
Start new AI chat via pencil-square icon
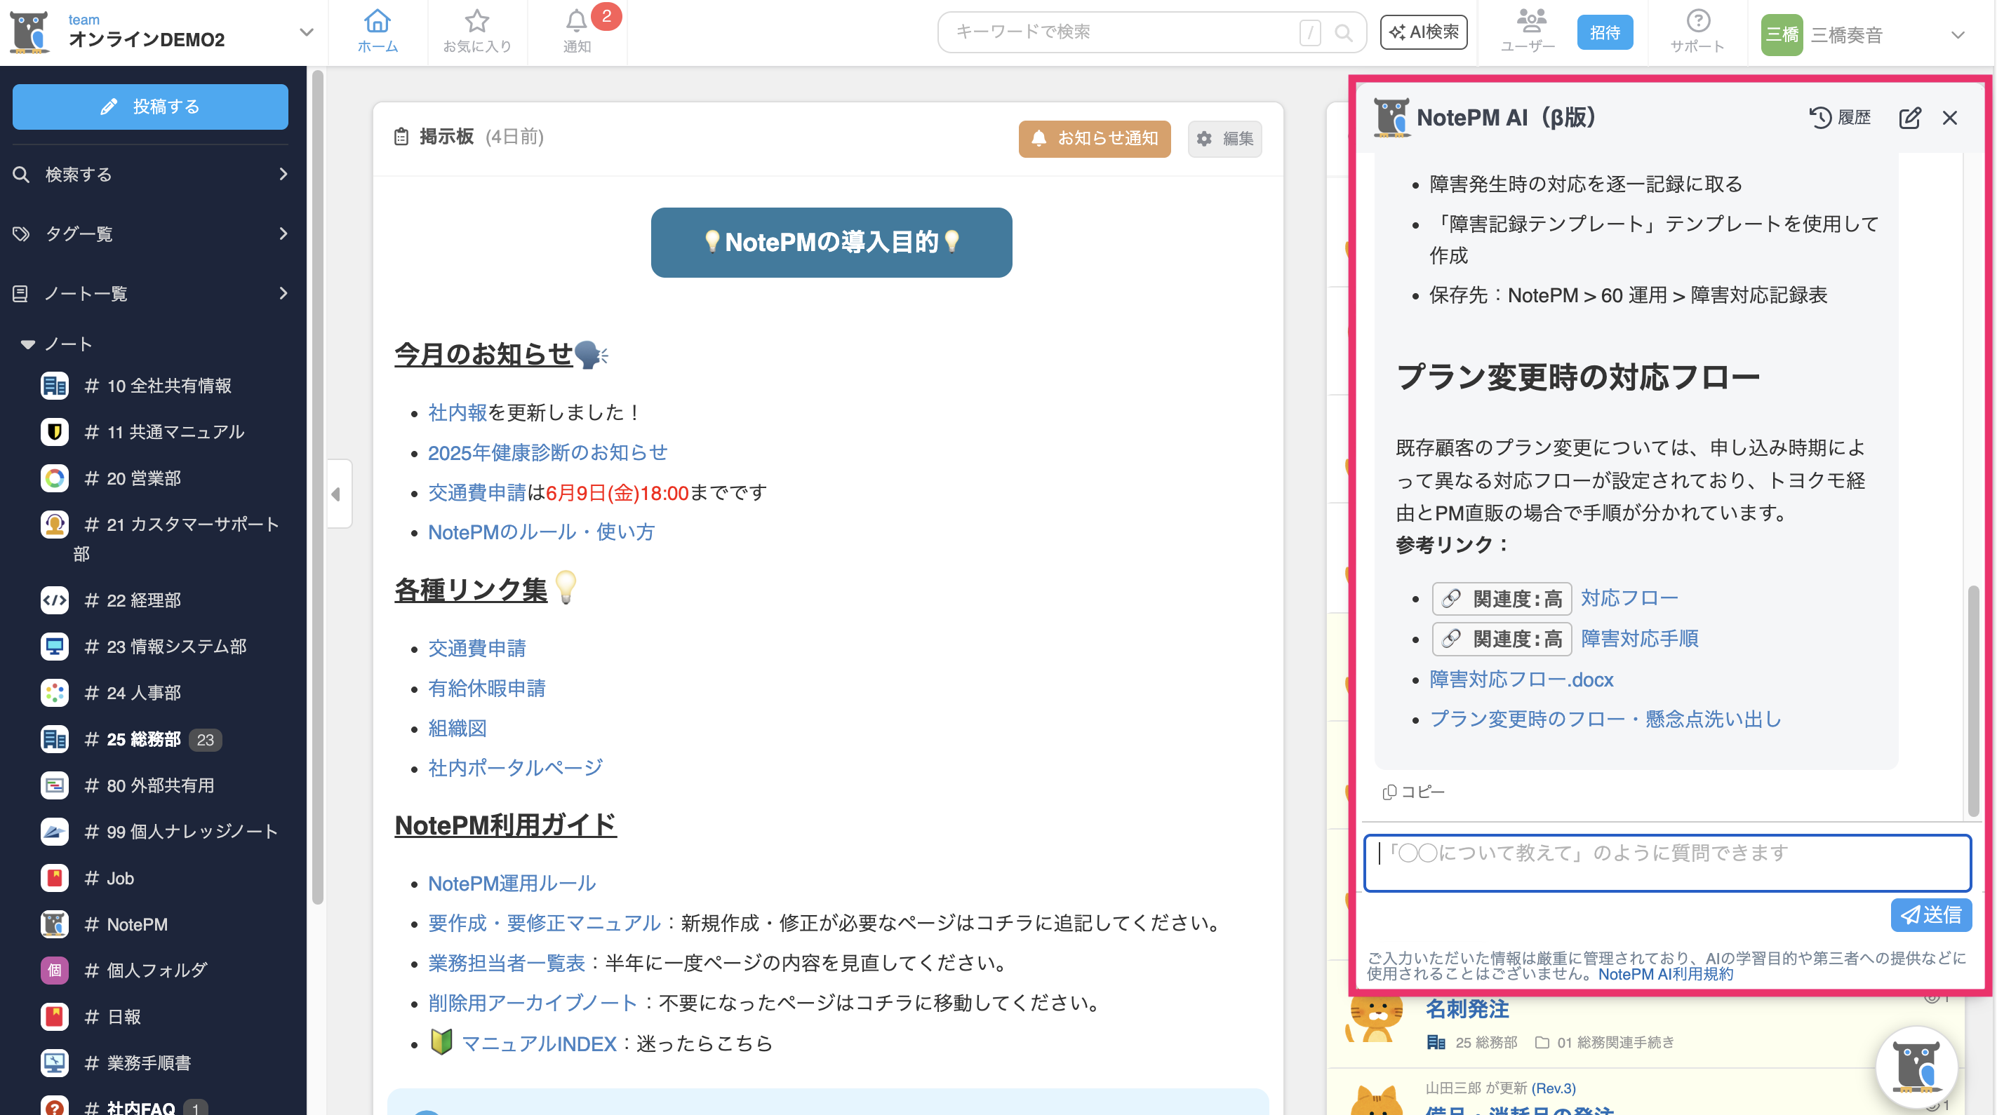1909,118
